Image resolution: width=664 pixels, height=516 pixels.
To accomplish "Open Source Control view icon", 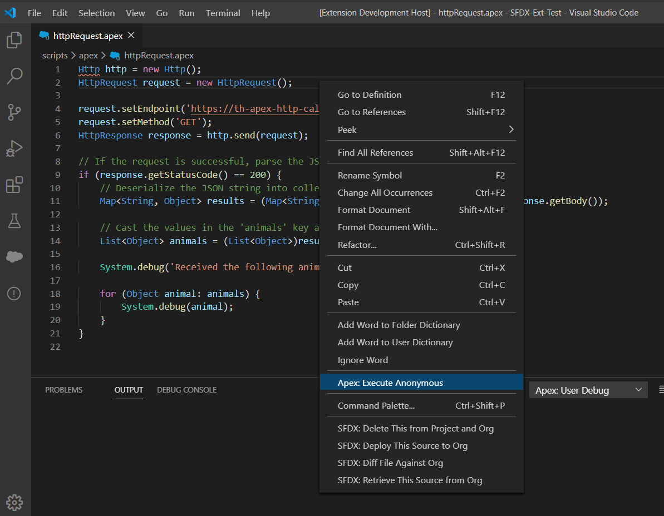I will click(14, 112).
